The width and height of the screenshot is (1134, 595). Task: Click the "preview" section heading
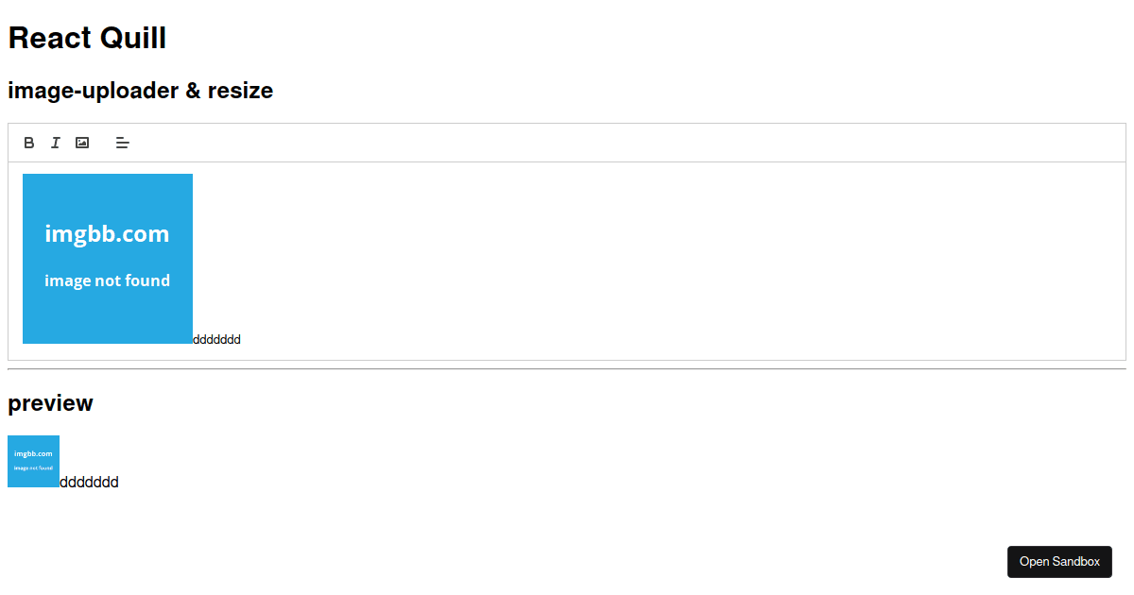tap(50, 403)
